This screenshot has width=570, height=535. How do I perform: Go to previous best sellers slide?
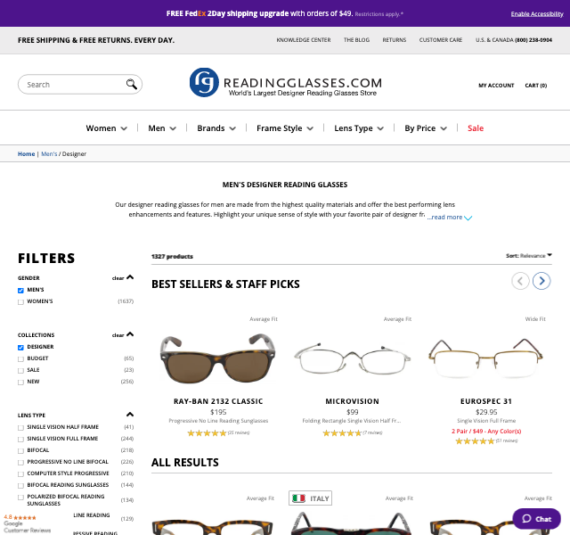520,281
